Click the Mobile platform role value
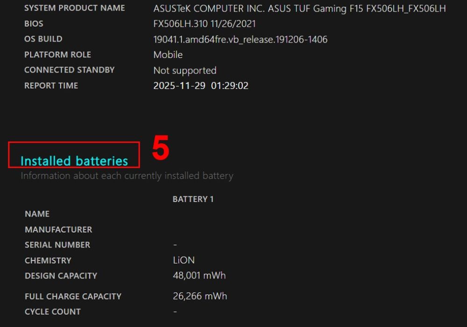The height and width of the screenshot is (327, 467). point(168,55)
